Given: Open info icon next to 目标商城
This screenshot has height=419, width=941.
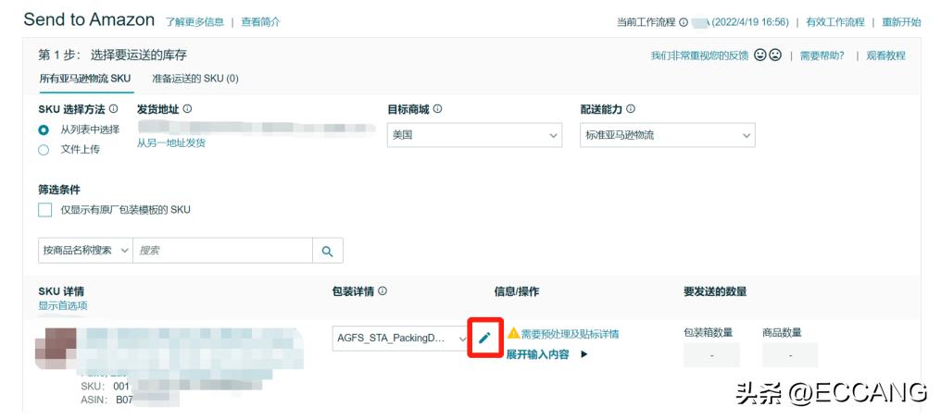Looking at the screenshot, I should click(x=437, y=109).
